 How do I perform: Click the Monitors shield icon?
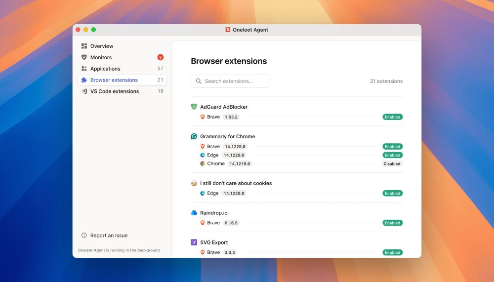pyautogui.click(x=84, y=57)
